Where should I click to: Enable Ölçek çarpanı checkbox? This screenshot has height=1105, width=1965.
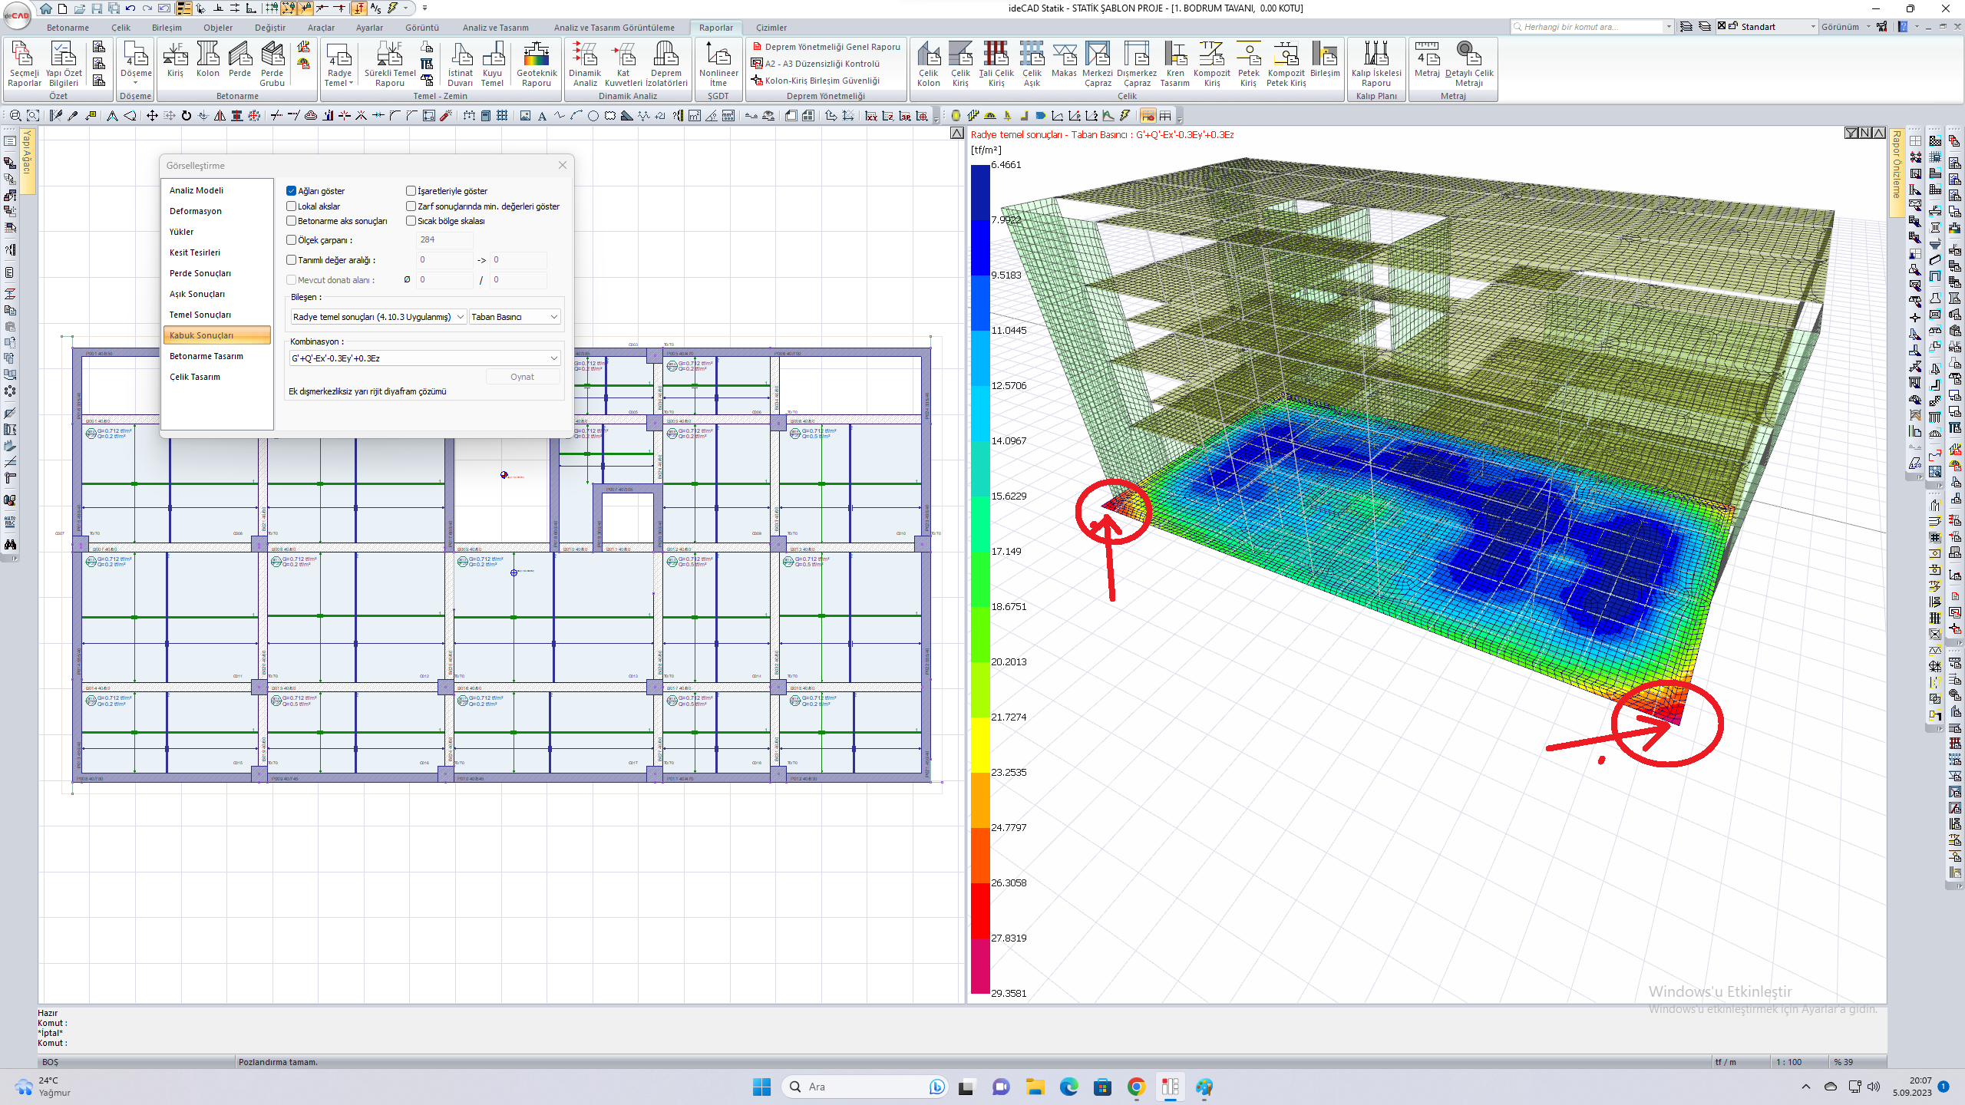point(292,240)
